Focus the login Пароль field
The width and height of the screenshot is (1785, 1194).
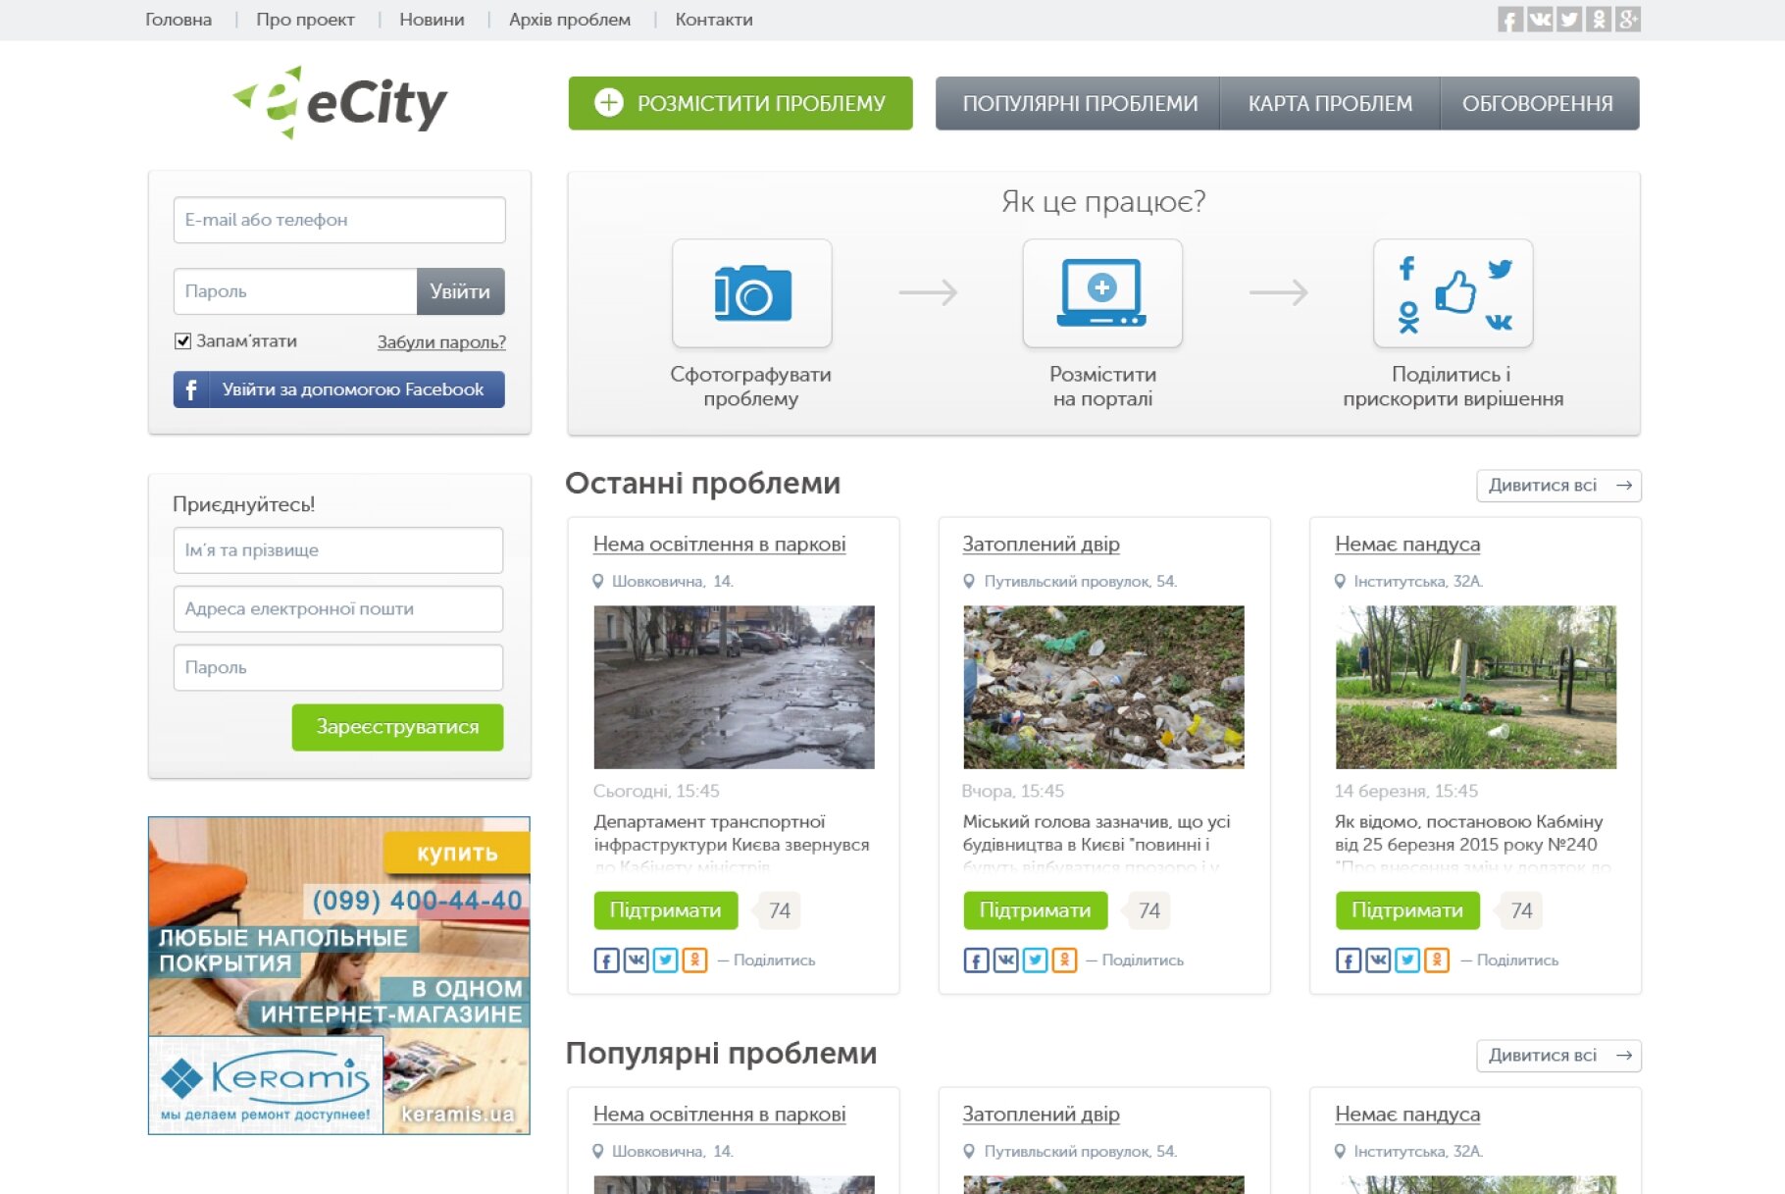point(295,291)
